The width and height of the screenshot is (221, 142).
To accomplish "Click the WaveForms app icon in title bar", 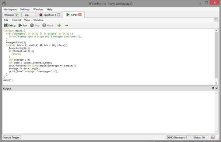I will [4, 3].
